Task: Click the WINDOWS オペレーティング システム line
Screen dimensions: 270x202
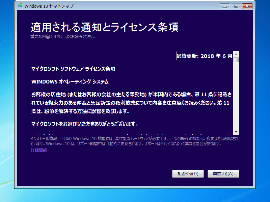Action: [x=70, y=82]
